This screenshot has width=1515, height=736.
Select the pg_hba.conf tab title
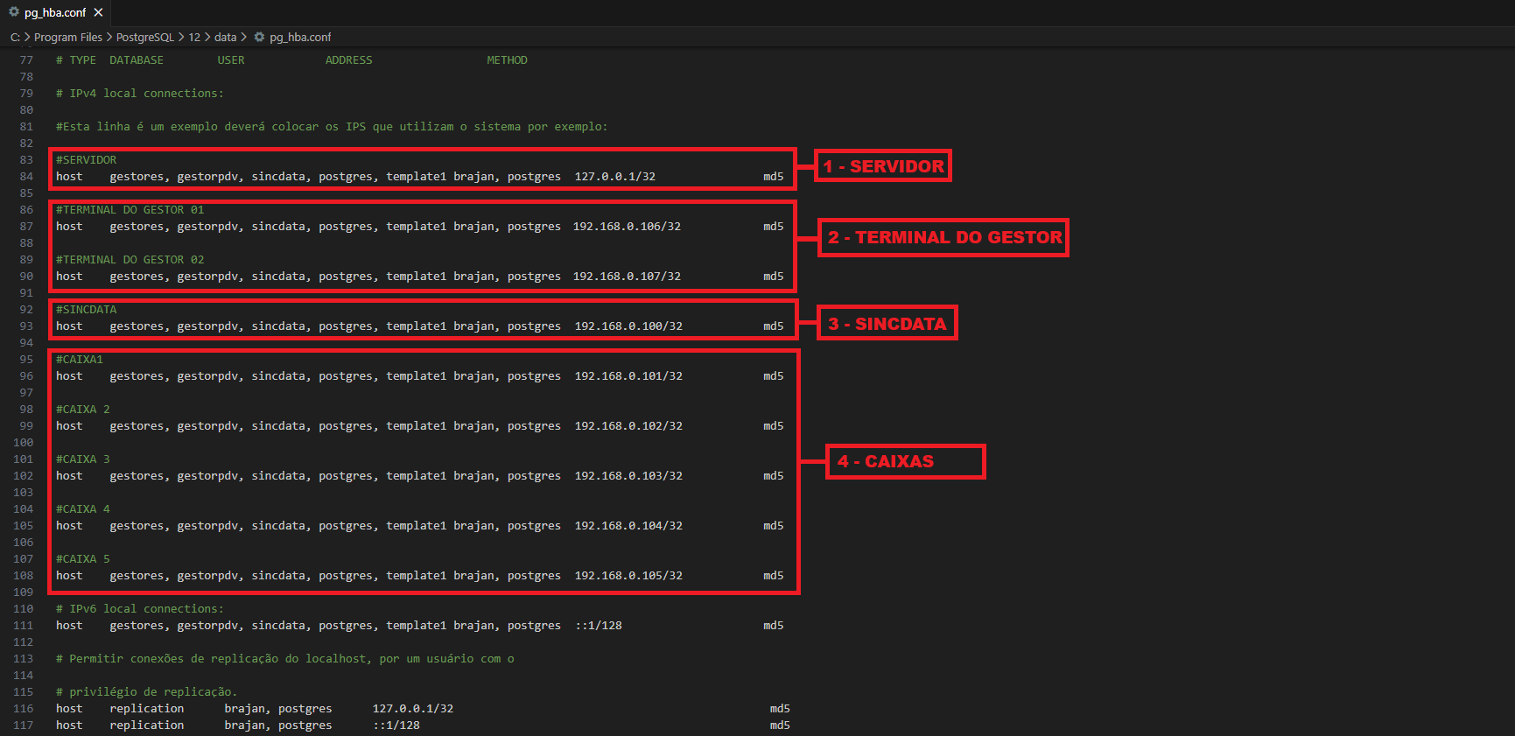point(55,12)
